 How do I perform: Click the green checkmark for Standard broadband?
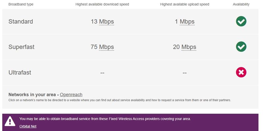click(x=241, y=22)
